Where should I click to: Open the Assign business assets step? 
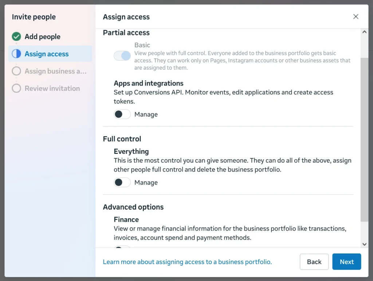55,71
